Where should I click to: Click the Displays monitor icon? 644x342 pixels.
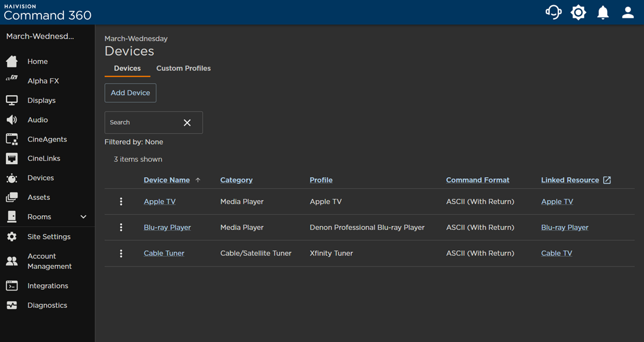(x=12, y=100)
